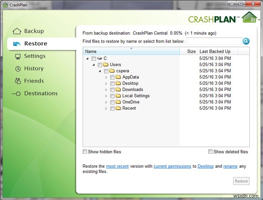Click the CrashPlan title bar app icon
This screenshot has height=200, width=263.
tap(5, 5)
